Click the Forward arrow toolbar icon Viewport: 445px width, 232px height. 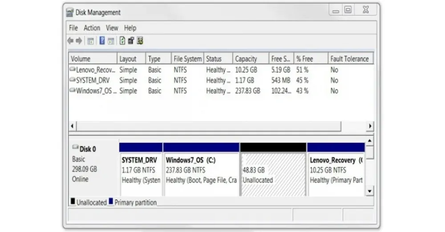(79, 41)
